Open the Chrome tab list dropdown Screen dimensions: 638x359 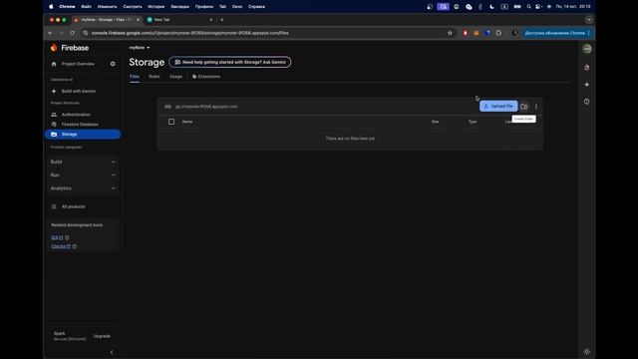pos(589,20)
